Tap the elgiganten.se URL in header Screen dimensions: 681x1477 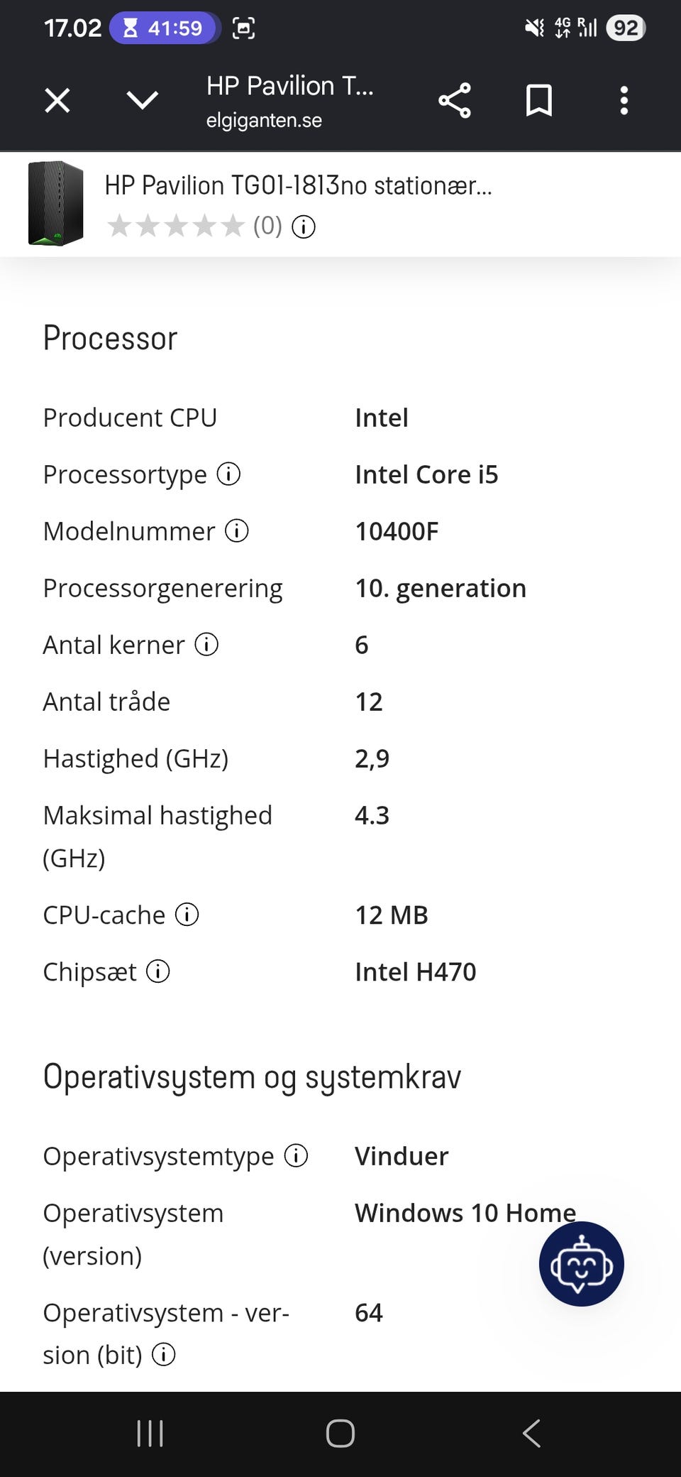point(264,121)
